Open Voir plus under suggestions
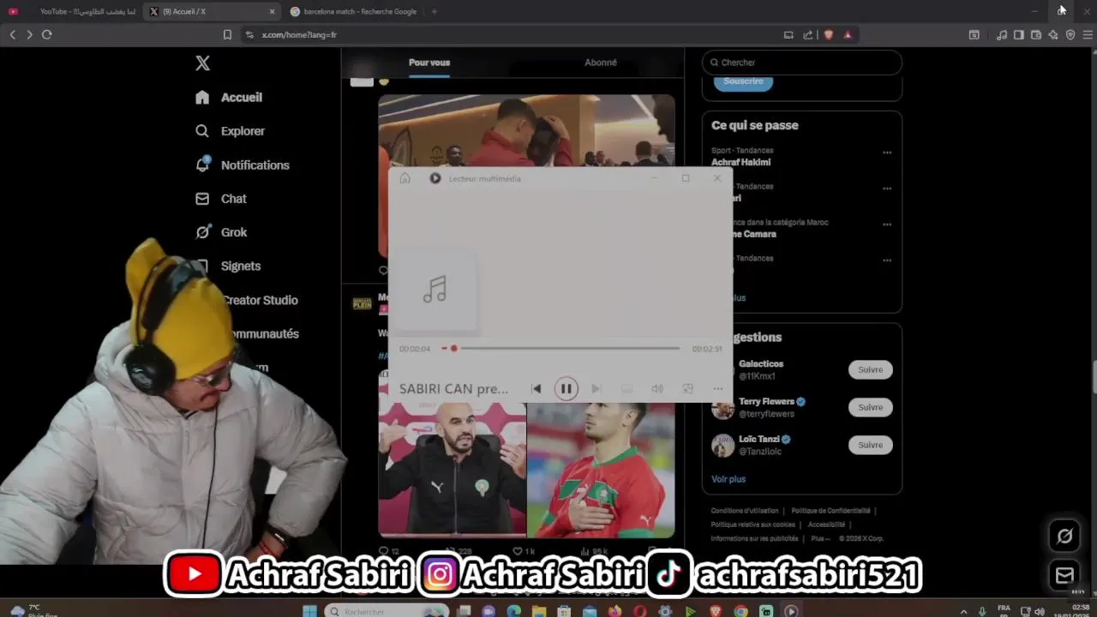This screenshot has width=1097, height=617. 728,479
